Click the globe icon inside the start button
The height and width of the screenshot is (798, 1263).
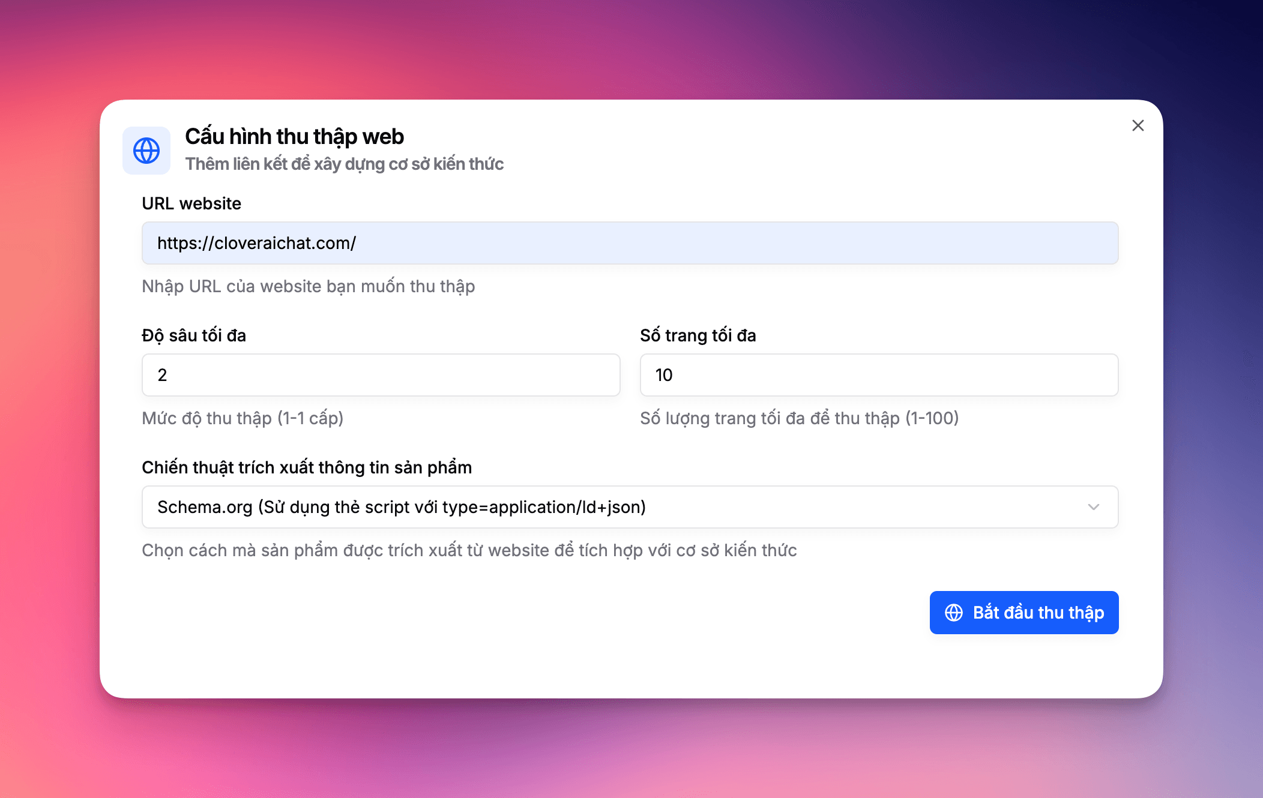(x=954, y=613)
